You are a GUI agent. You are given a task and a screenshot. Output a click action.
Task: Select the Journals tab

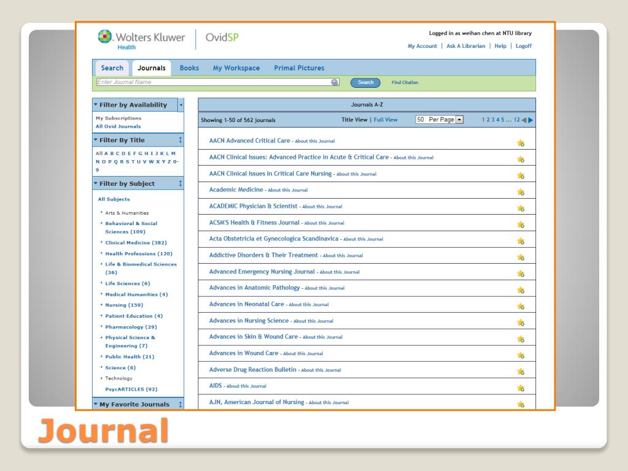[151, 68]
